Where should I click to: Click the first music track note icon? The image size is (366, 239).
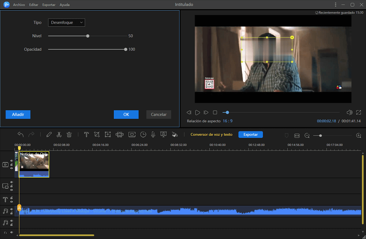[5, 211]
